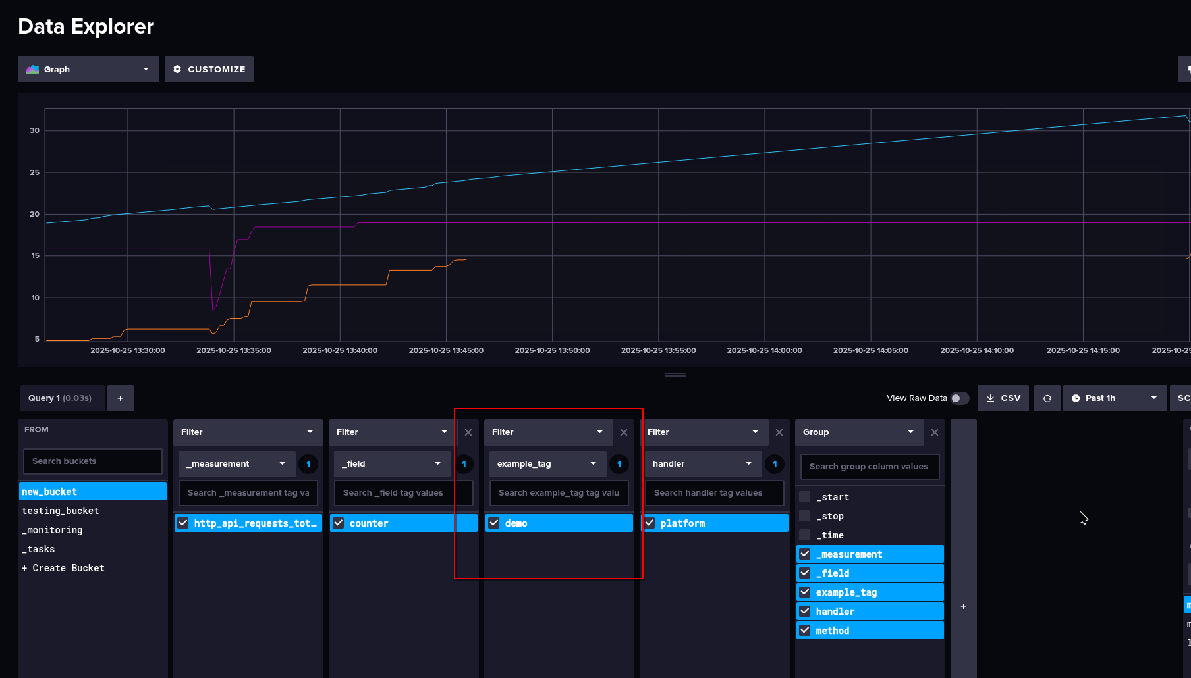Open the handler tag key dropdown
The image size is (1191, 678).
[x=702, y=464]
